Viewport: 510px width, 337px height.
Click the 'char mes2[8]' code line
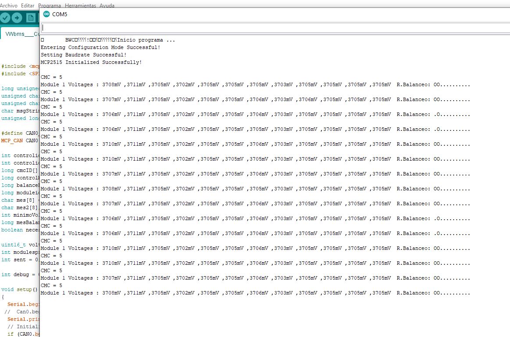(x=20, y=208)
